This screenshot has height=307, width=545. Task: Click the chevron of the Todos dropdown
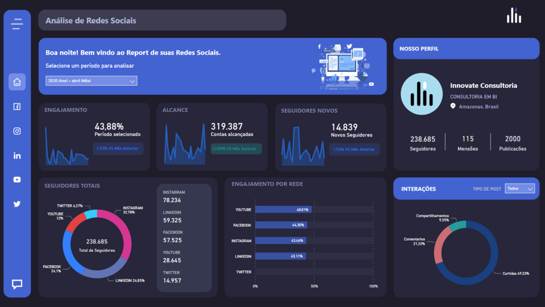[x=530, y=189]
